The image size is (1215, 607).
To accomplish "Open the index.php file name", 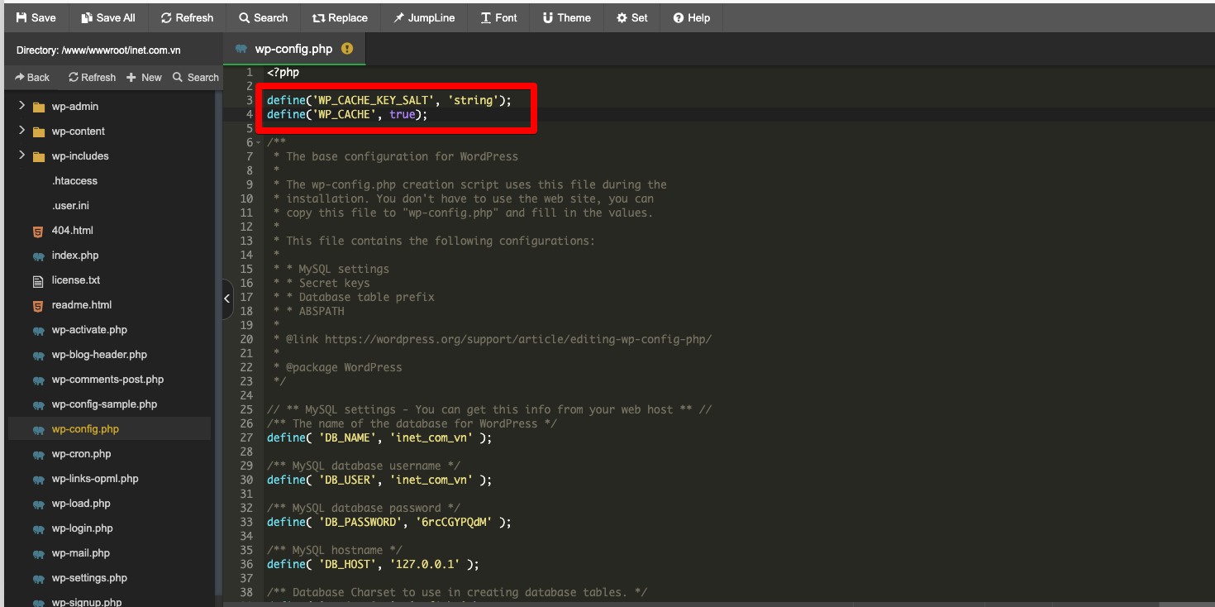I will click(x=75, y=255).
